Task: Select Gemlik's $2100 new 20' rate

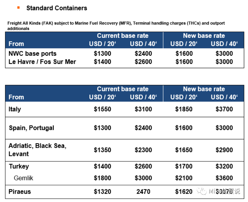Action: coord(184,178)
